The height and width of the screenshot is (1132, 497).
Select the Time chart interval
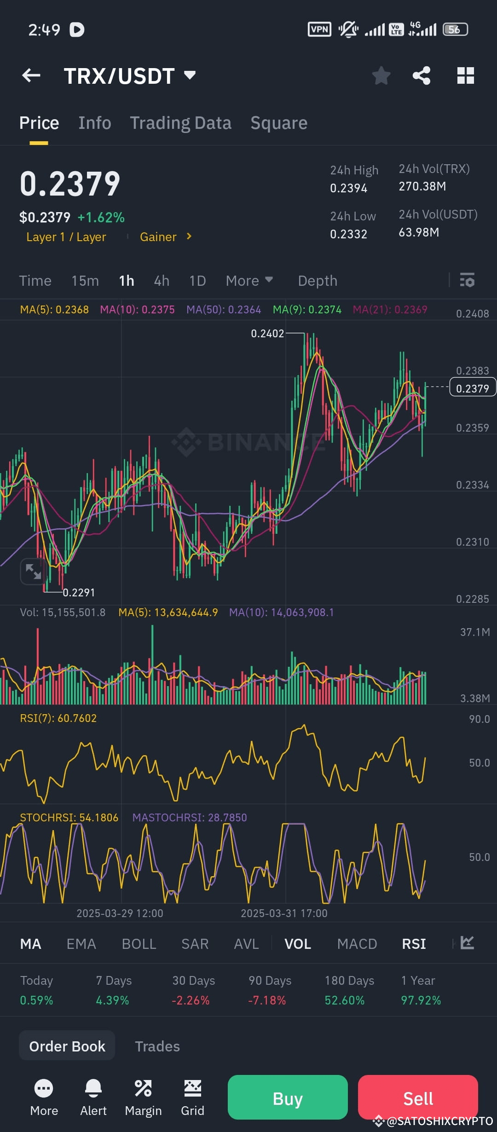35,281
